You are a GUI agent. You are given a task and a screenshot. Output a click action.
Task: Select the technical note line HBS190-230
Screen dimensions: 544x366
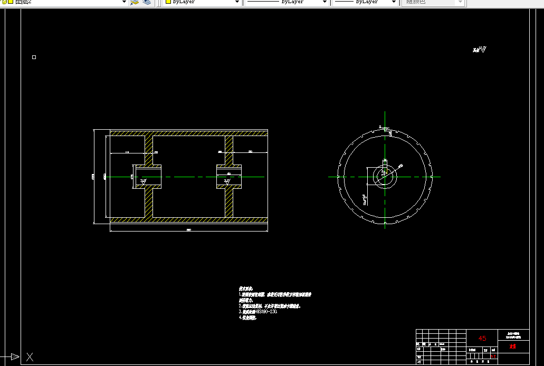click(x=258, y=312)
